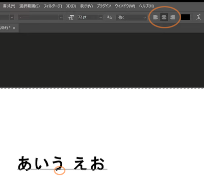Open the font family dropdown arrow
Screen dimensions: 204x188
(12, 17)
